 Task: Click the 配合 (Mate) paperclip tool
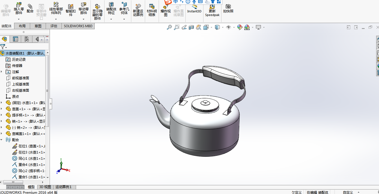click(x=30, y=8)
